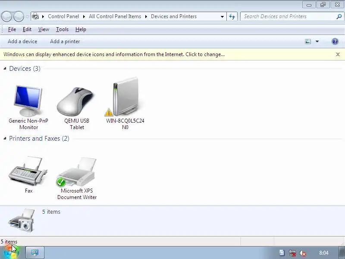Screen dimensions: 345x259
Task: Click the Devices and Printers address bar icon
Action: 35,16
